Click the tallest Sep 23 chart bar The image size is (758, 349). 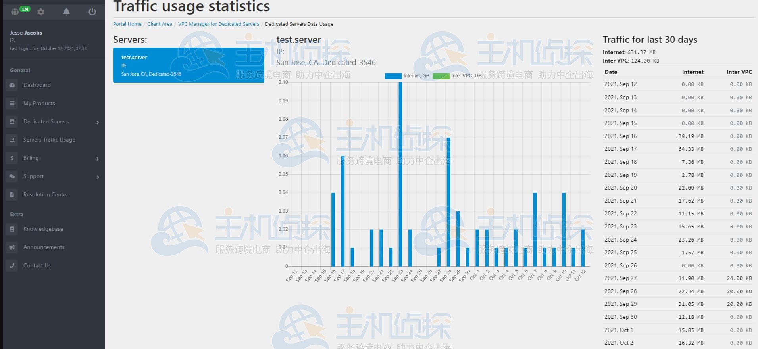(400, 174)
